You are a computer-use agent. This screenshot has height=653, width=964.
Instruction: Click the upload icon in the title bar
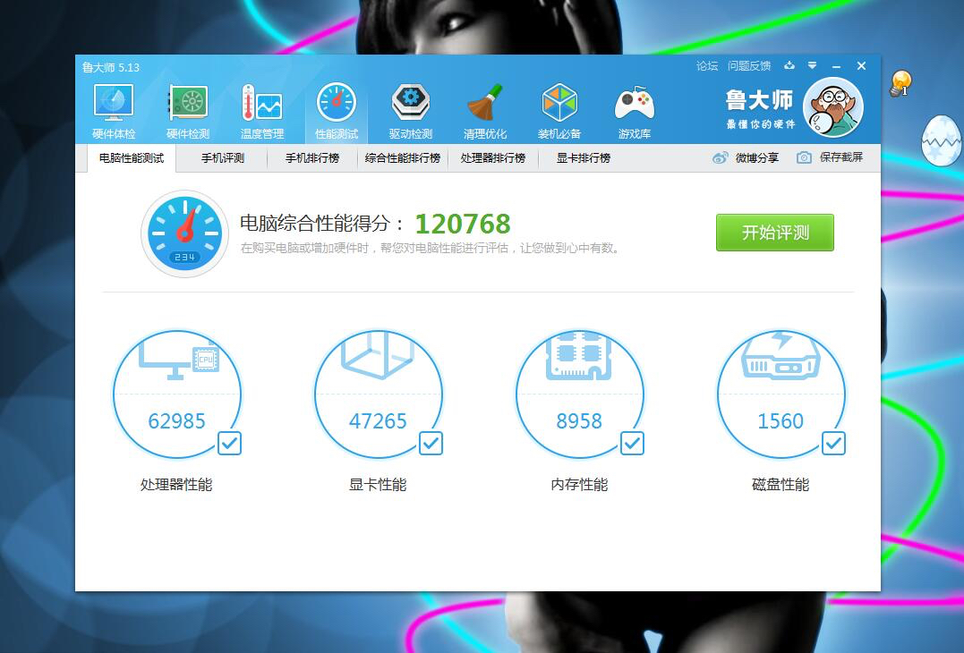(789, 66)
